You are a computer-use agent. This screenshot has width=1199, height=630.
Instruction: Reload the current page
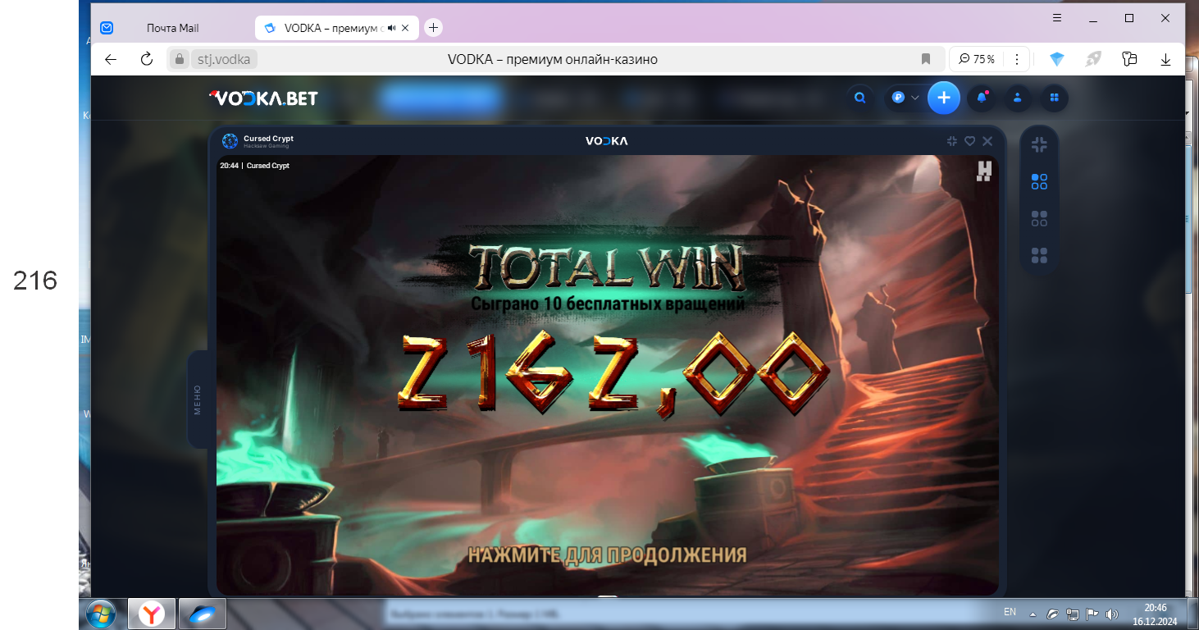[x=147, y=59]
